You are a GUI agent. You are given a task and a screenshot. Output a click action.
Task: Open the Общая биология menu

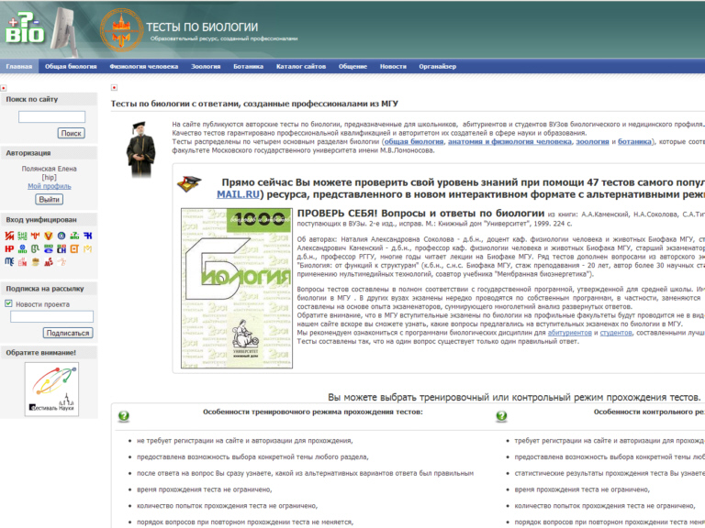click(71, 66)
